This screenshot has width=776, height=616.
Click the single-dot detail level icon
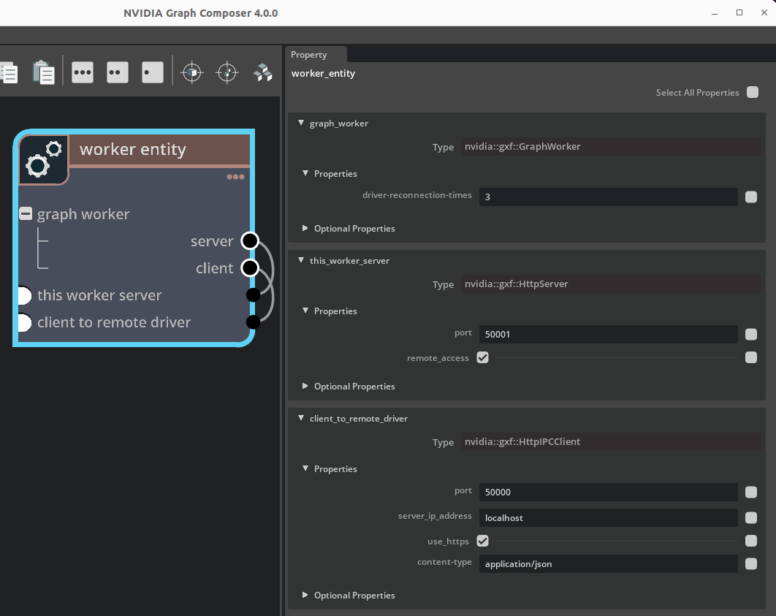(x=152, y=72)
